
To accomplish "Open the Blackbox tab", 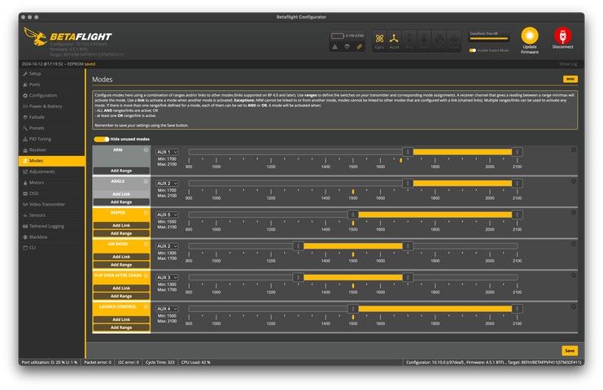I will [x=51, y=237].
